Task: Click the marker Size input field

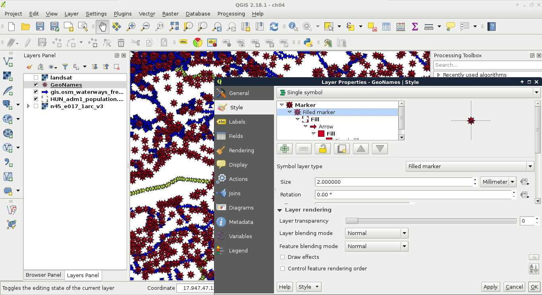Action: click(x=393, y=182)
